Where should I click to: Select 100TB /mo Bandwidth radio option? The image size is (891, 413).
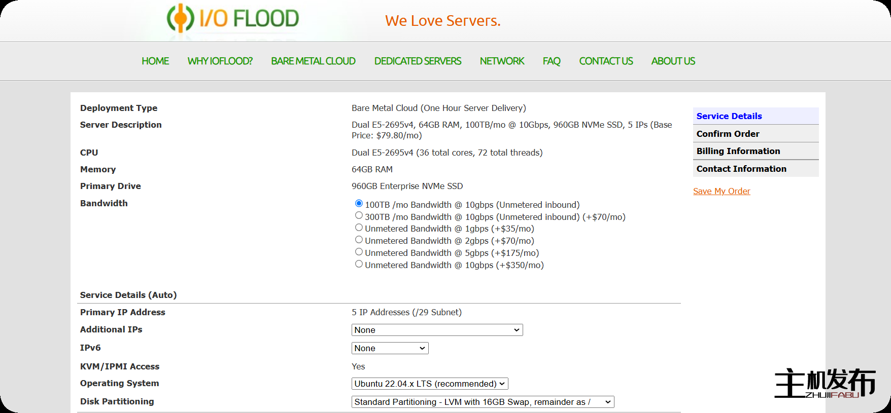[359, 204]
